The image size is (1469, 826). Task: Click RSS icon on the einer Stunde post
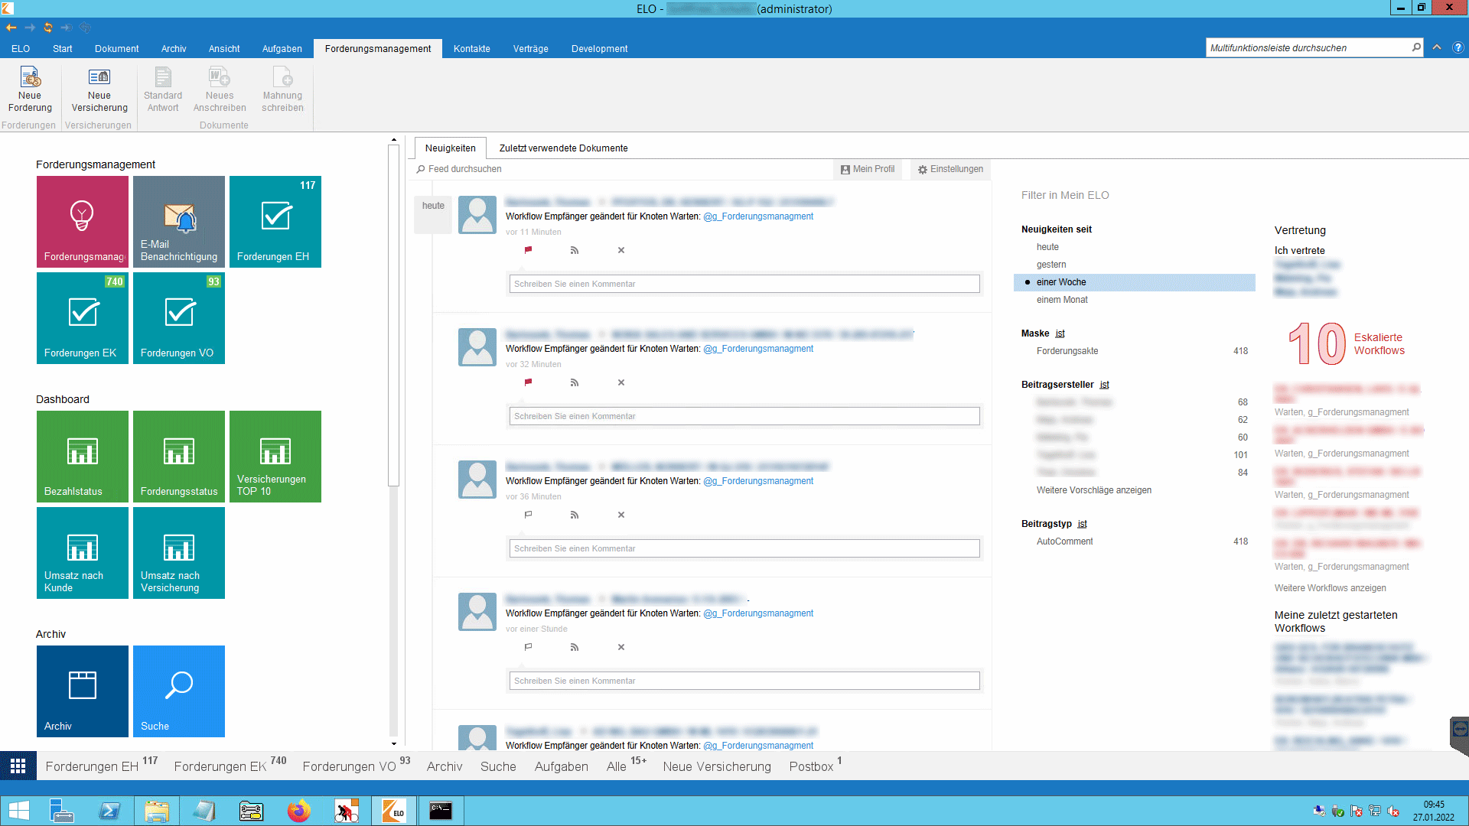575,647
